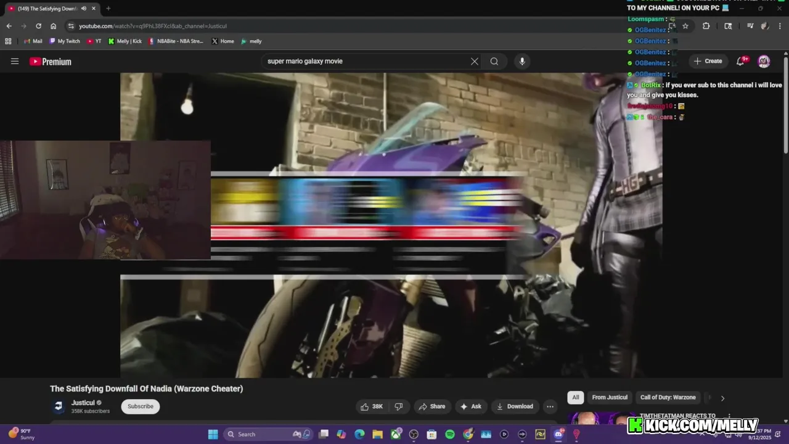Like the video (38K)
Screen dimensions: 789x444
372,406
